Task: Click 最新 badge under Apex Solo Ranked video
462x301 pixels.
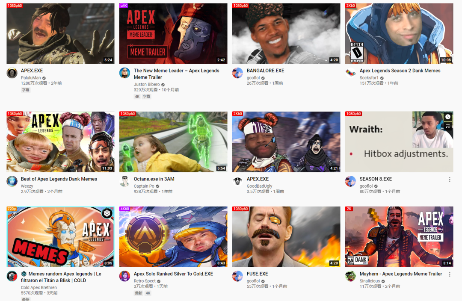Action: click(139, 293)
